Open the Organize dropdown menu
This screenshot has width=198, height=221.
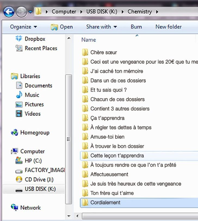coord(23,27)
